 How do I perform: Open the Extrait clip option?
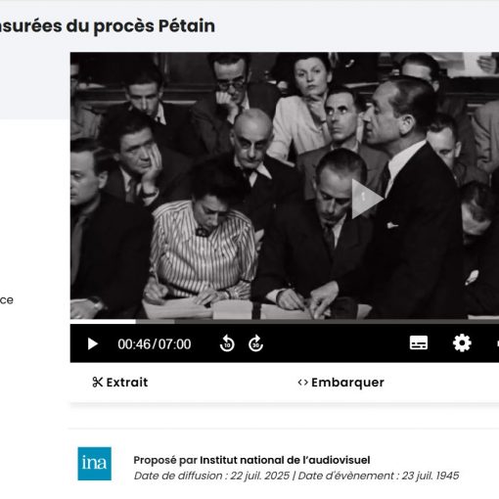click(x=120, y=382)
